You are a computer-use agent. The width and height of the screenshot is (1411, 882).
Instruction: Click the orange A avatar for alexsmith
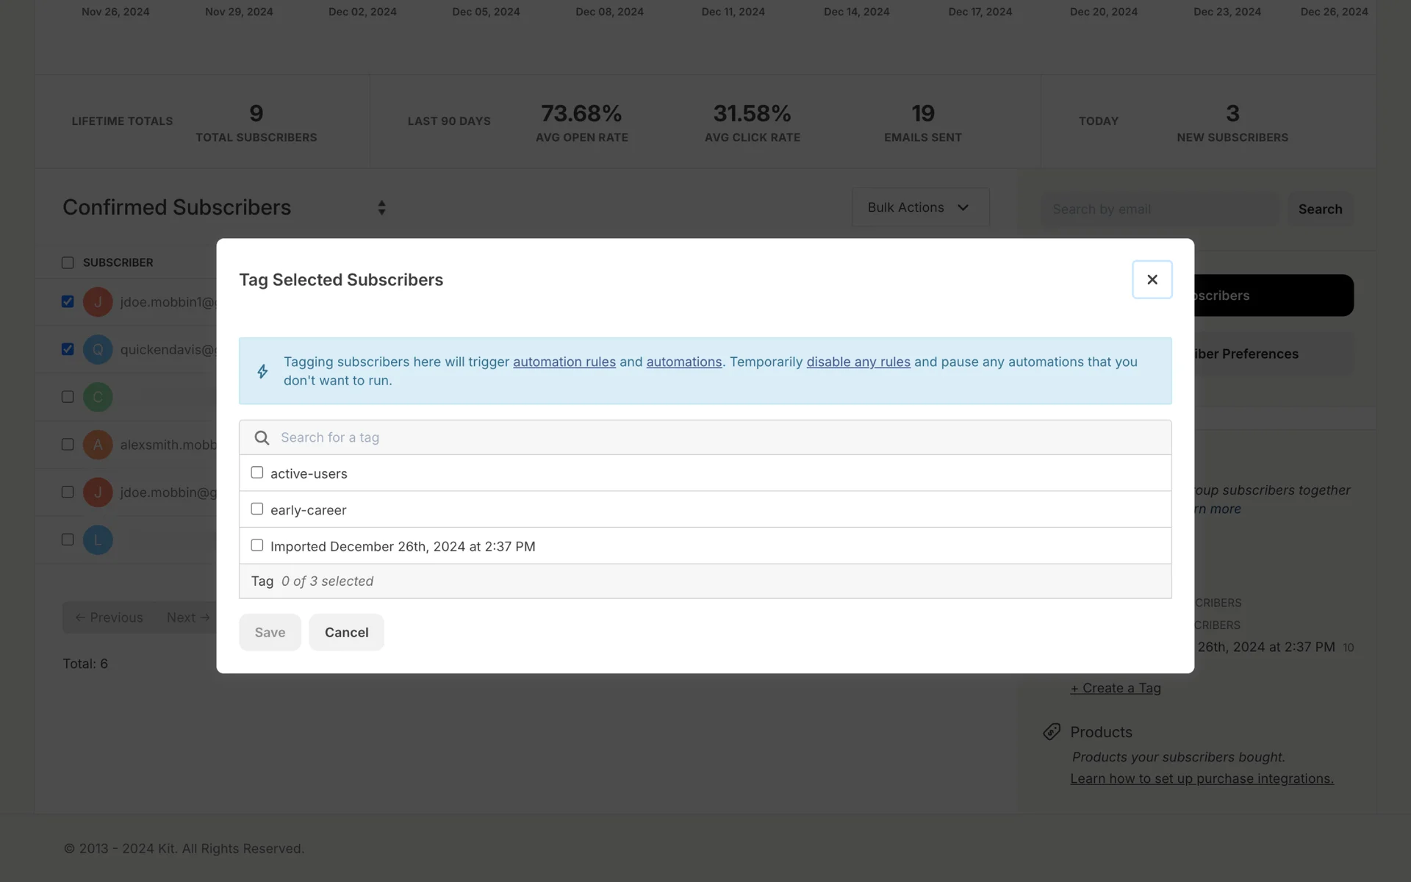pyautogui.click(x=98, y=445)
